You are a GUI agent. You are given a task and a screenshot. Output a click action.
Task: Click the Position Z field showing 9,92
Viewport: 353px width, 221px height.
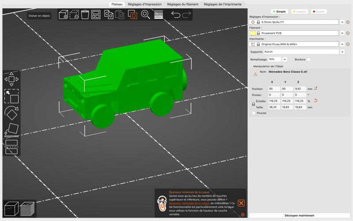[300, 89]
